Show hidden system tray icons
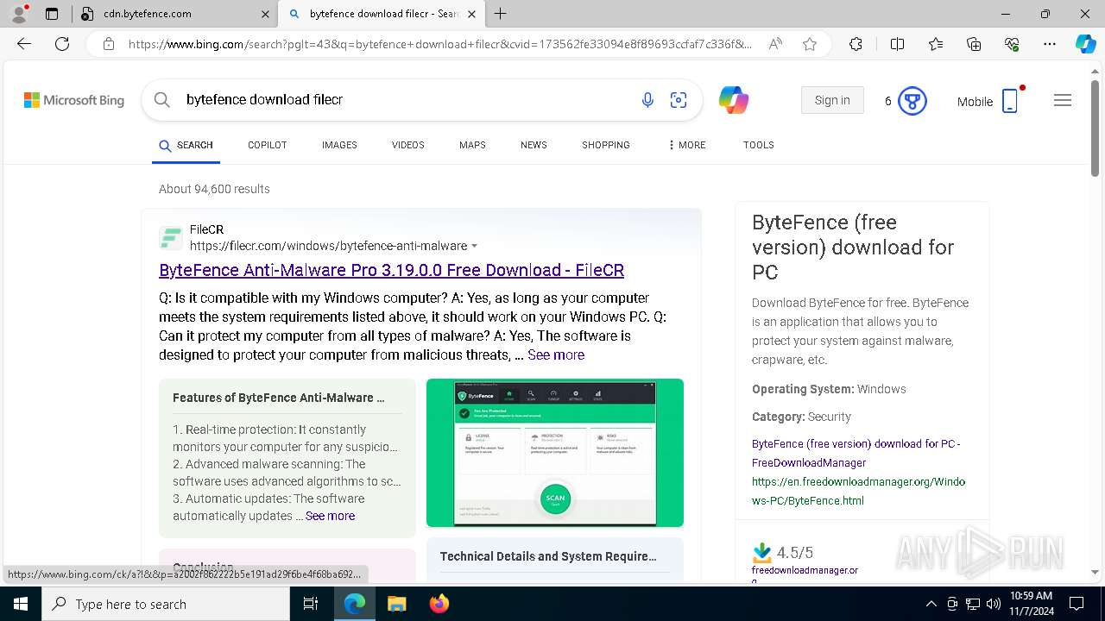The image size is (1105, 621). point(931,604)
